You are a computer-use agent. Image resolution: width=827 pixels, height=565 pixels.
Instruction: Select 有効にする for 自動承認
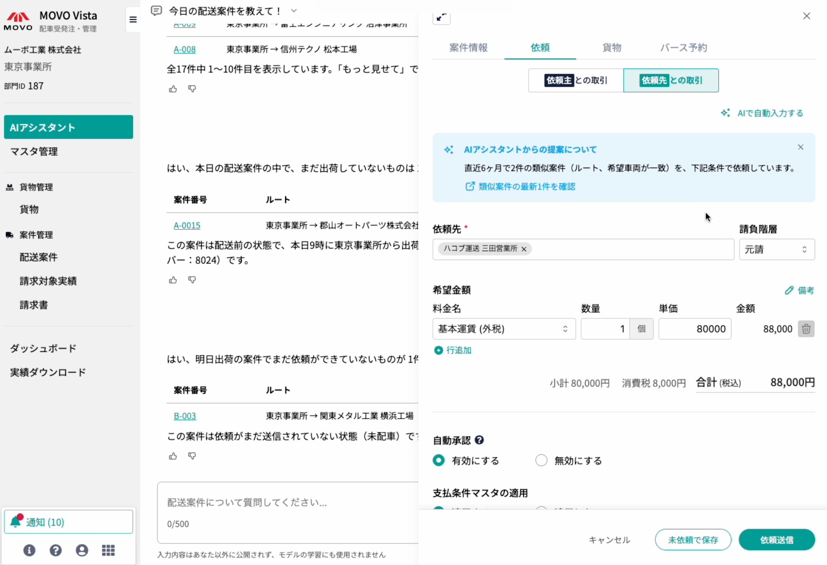pos(439,460)
